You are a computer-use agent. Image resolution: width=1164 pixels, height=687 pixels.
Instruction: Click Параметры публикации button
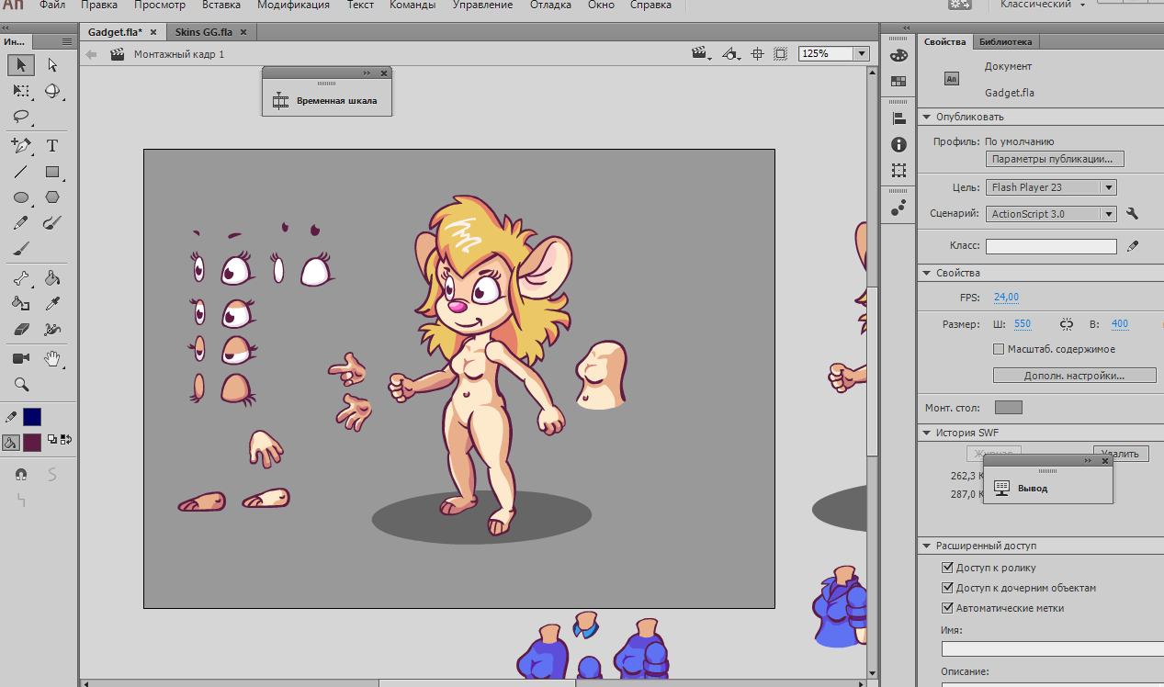[x=1056, y=159]
